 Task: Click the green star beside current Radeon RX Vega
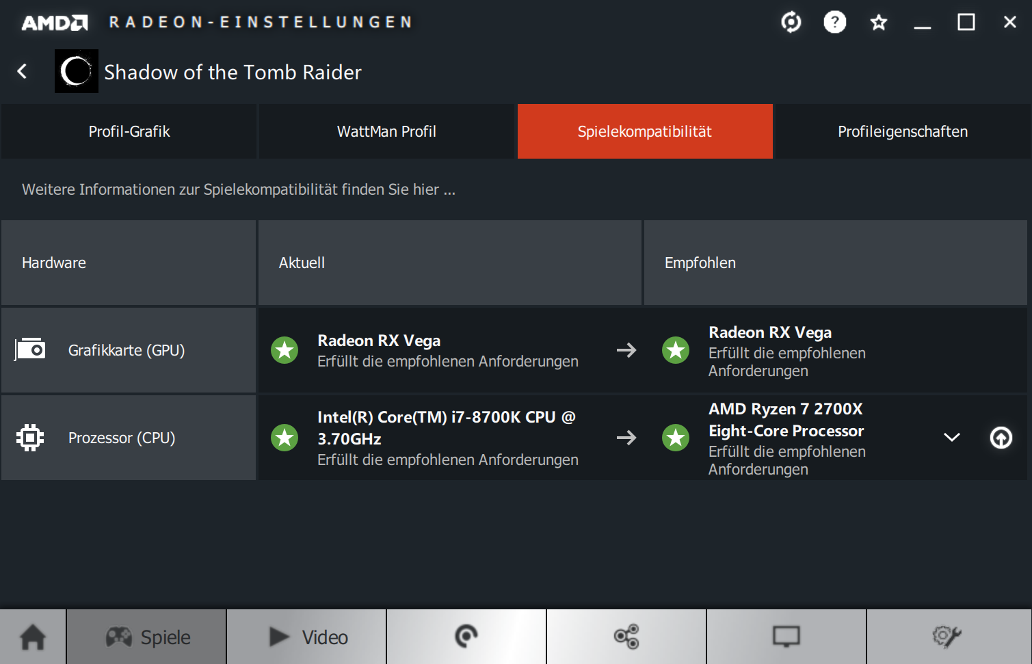(x=285, y=350)
